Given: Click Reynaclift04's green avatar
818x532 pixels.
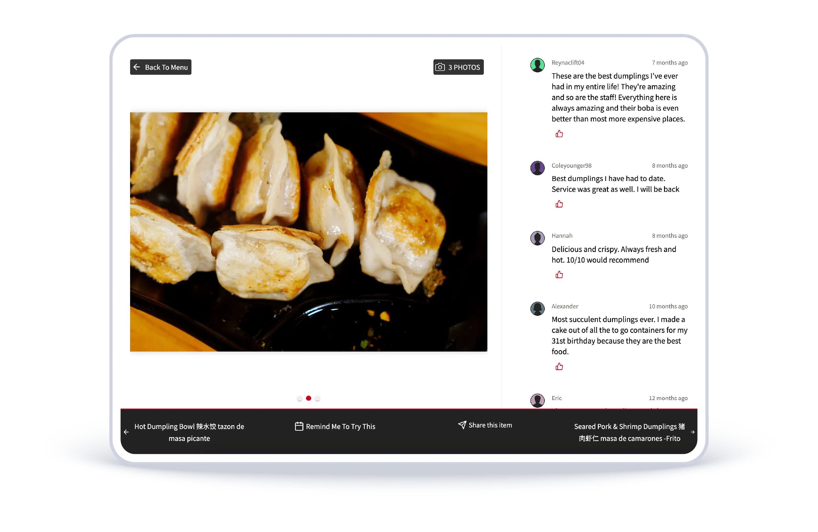Looking at the screenshot, I should [537, 65].
